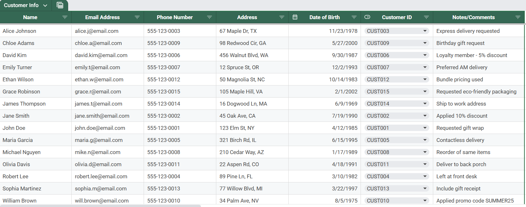Open filter for Date of Birth column
This screenshot has height=207, width=526.
pyautogui.click(x=354, y=17)
